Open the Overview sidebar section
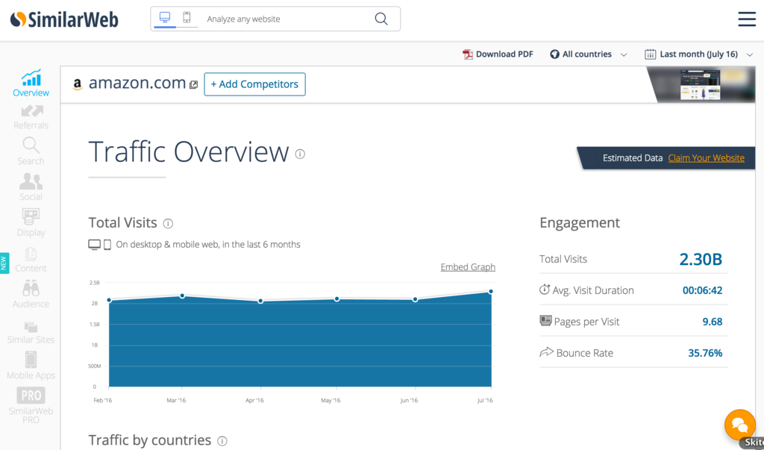 point(31,83)
